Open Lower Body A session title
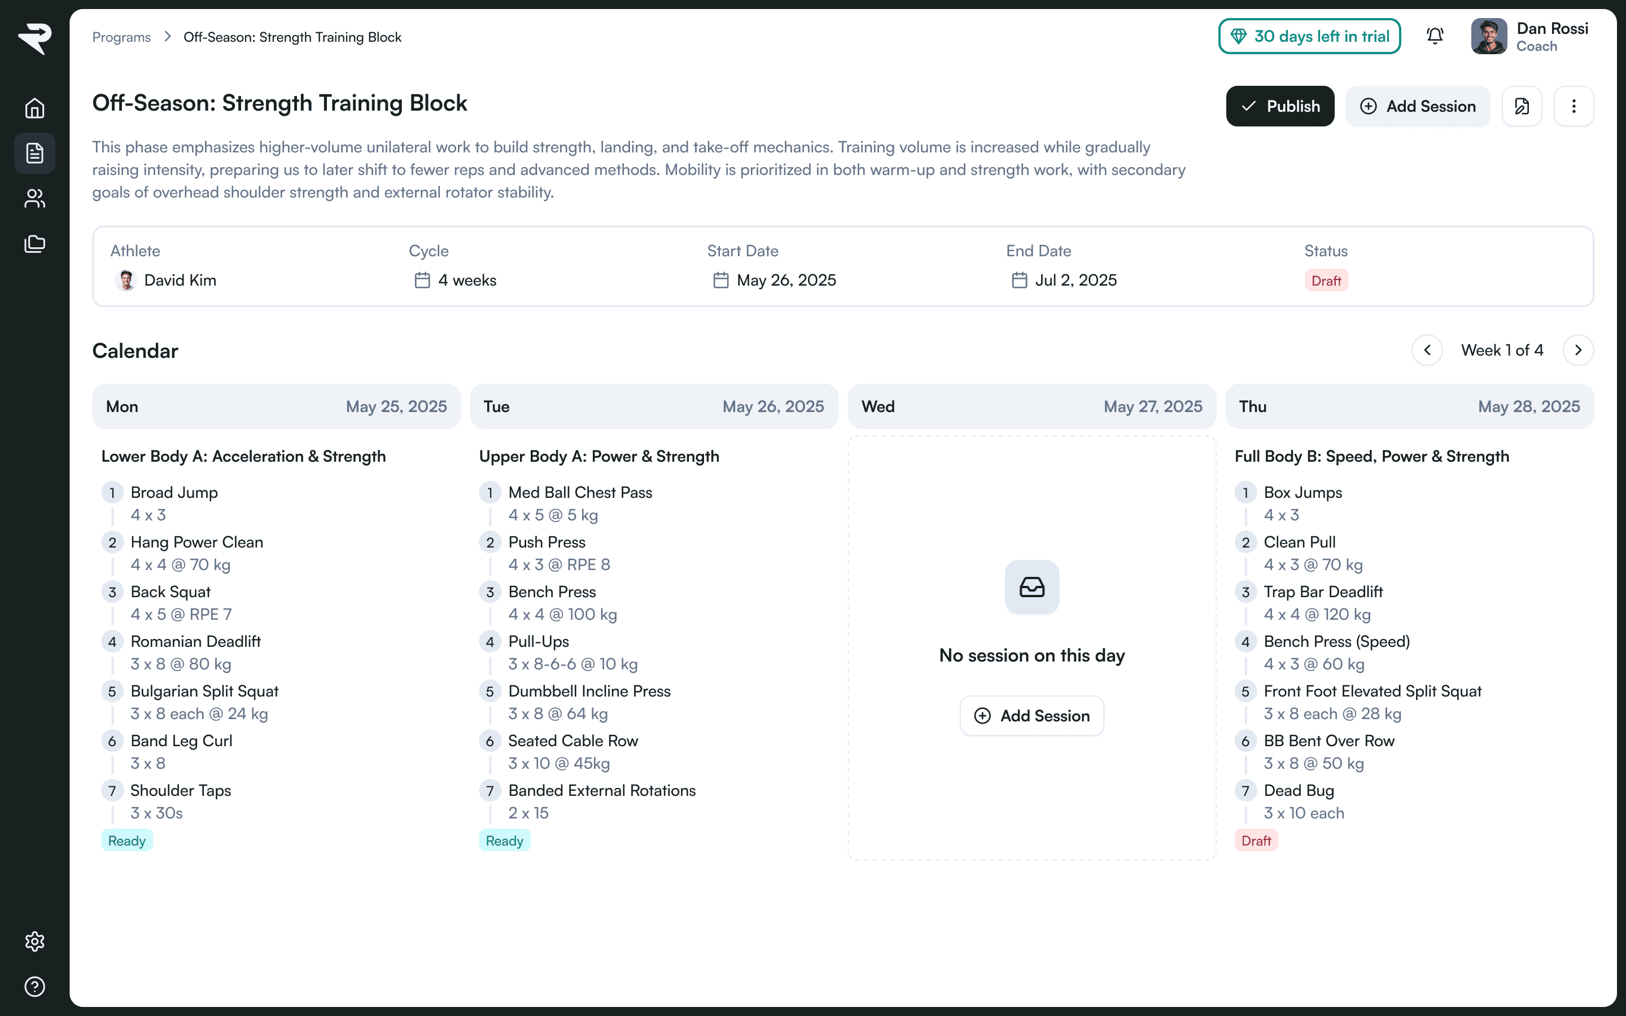 [243, 456]
